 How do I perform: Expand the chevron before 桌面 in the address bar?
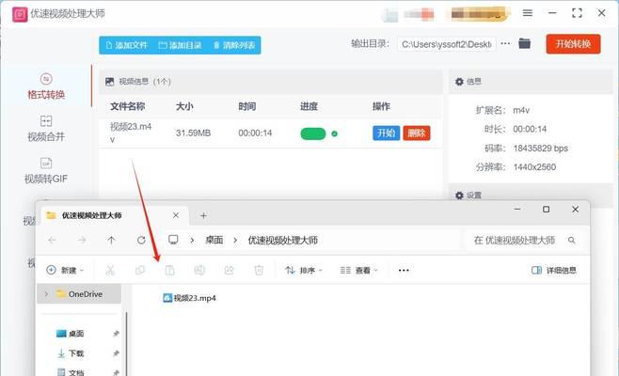(x=192, y=240)
